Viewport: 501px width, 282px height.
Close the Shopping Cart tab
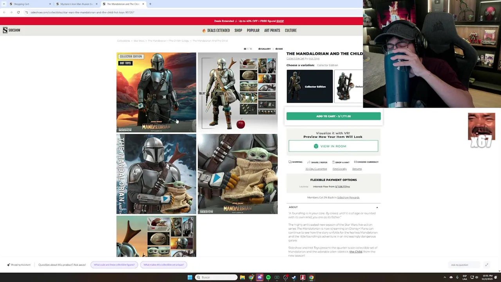(x=50, y=4)
